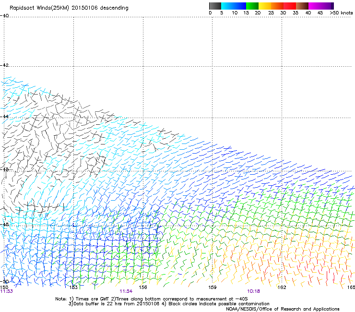Click the red 30-35 knots legend color
The width and height of the screenshot is (355, 312).
pos(290,6)
